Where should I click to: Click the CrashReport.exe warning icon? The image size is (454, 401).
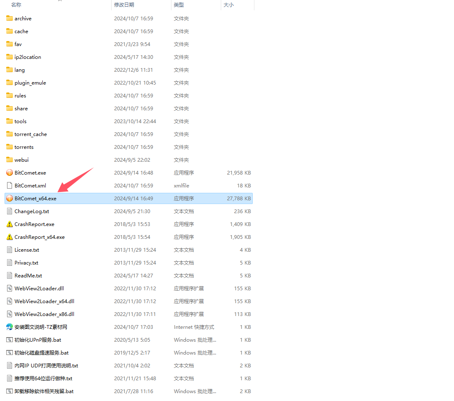(10, 224)
